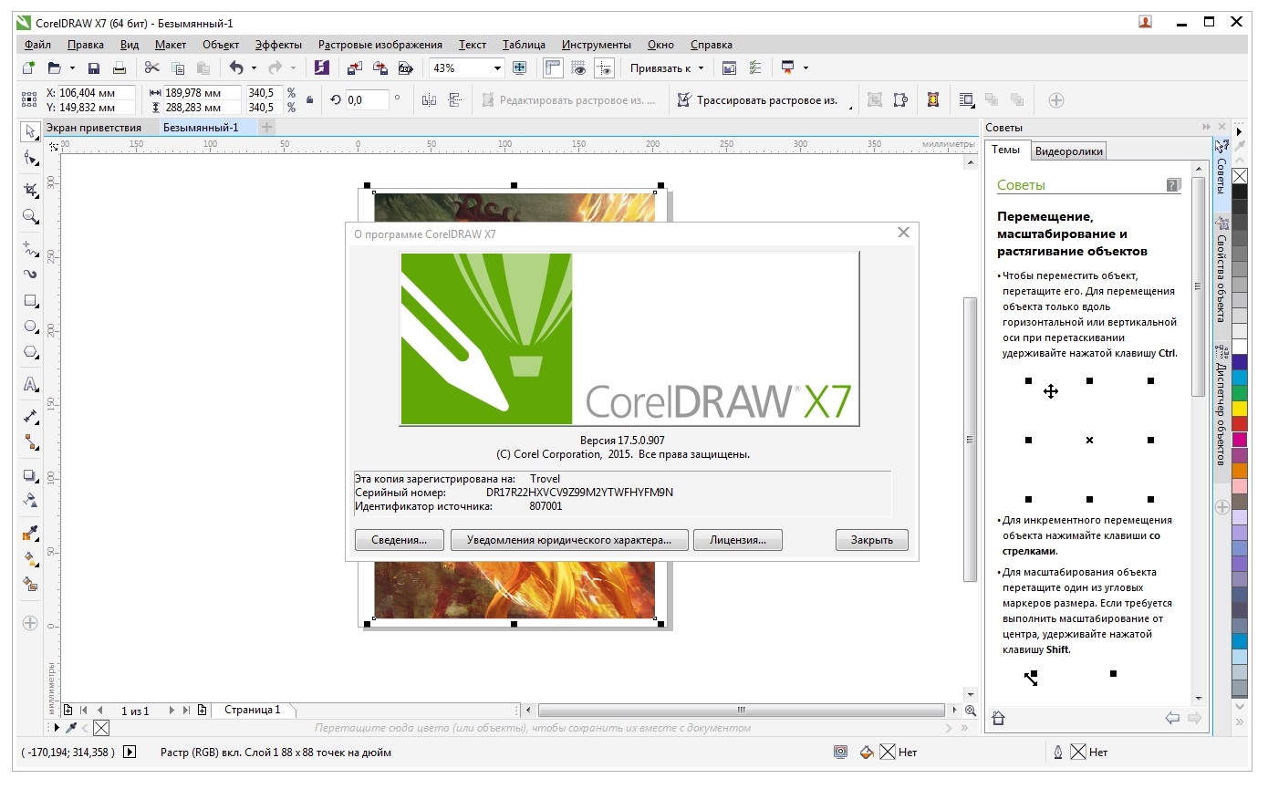This screenshot has height=789, width=1268.
Task: Click the rotation angle input field
Action: click(367, 100)
